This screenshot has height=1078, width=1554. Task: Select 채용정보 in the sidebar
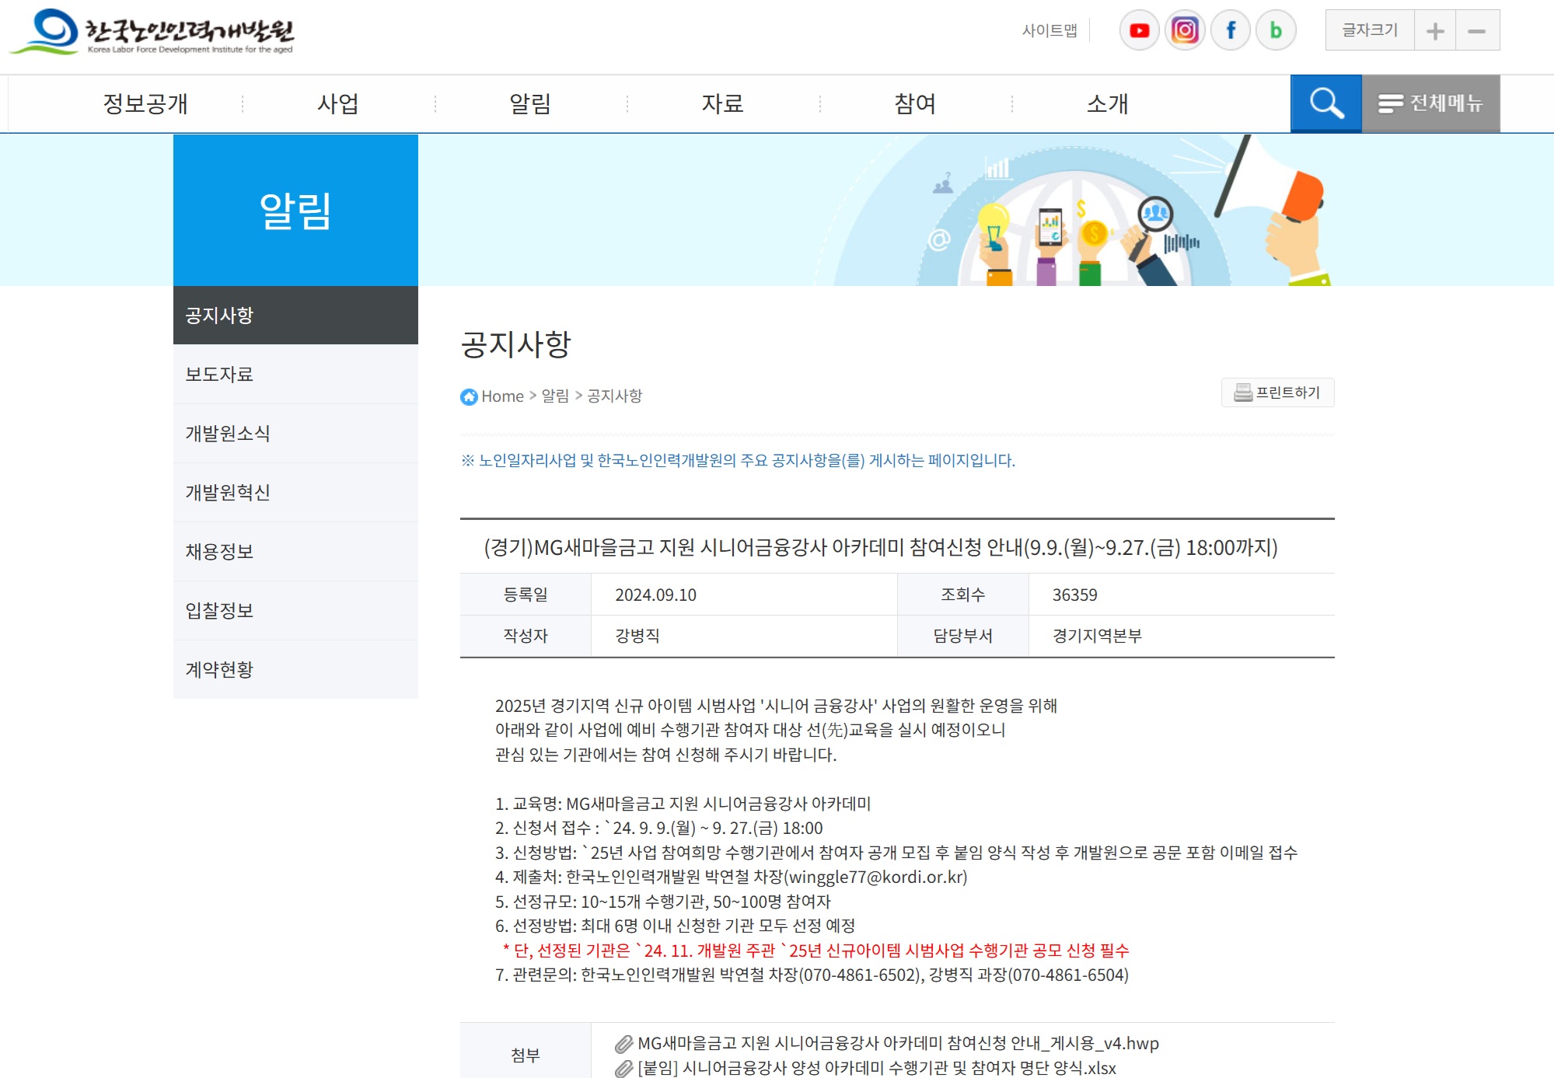coord(219,551)
